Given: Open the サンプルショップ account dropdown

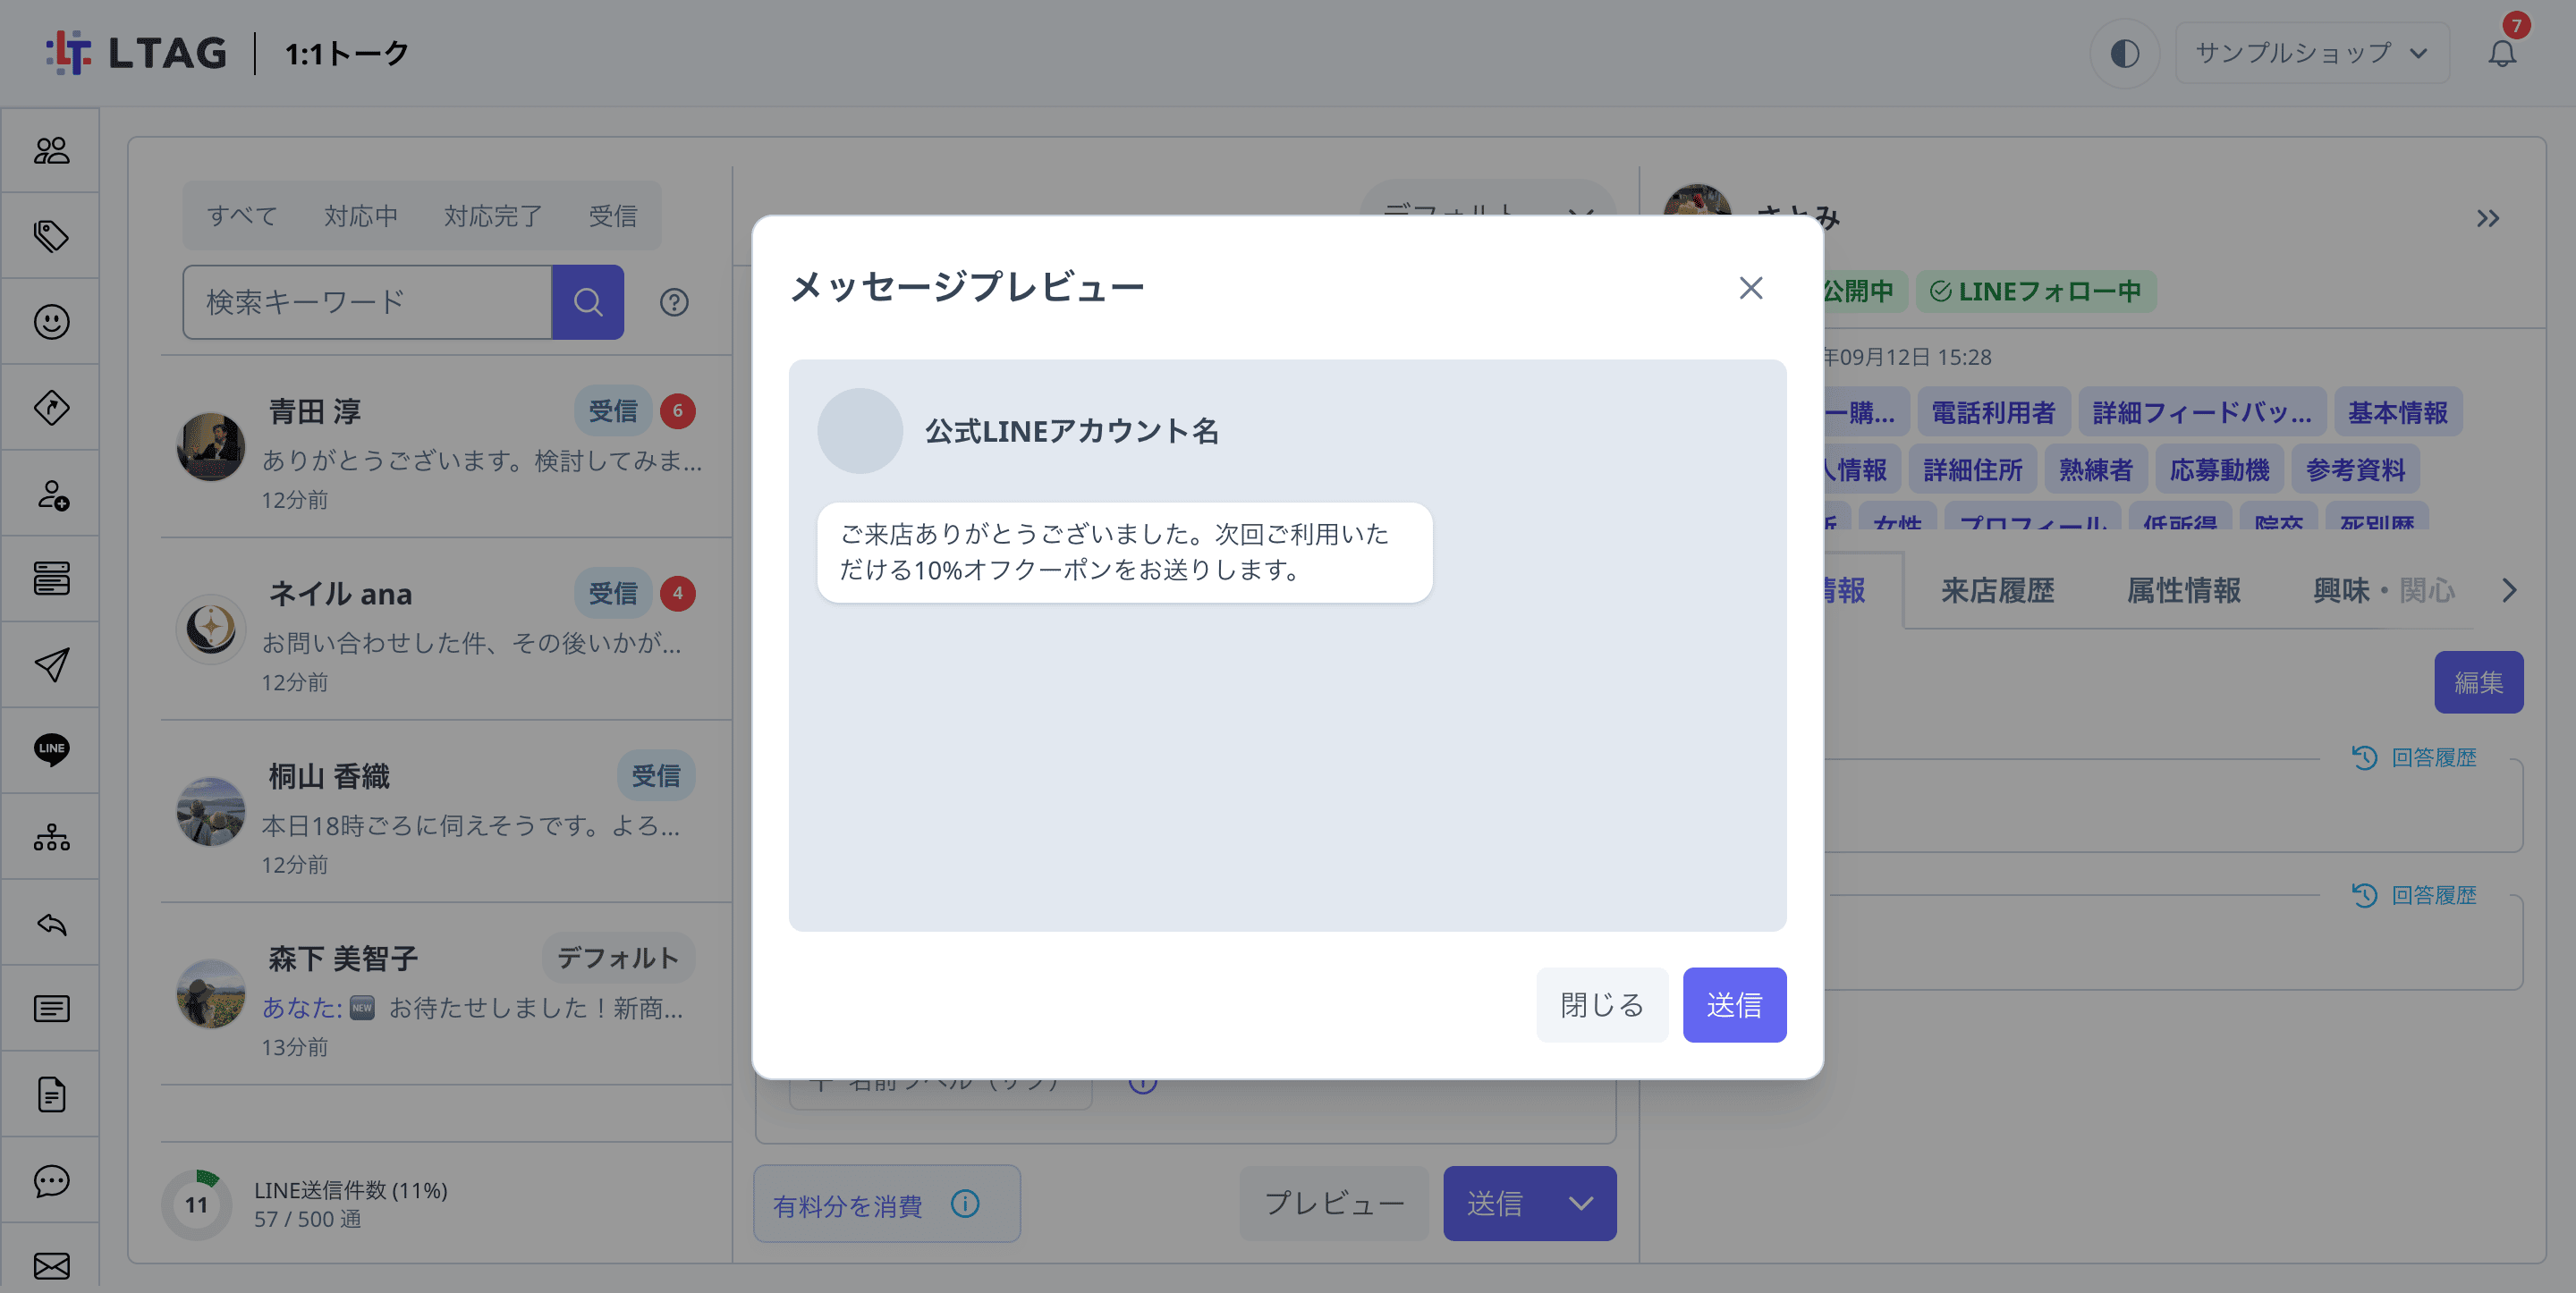Looking at the screenshot, I should point(2312,53).
